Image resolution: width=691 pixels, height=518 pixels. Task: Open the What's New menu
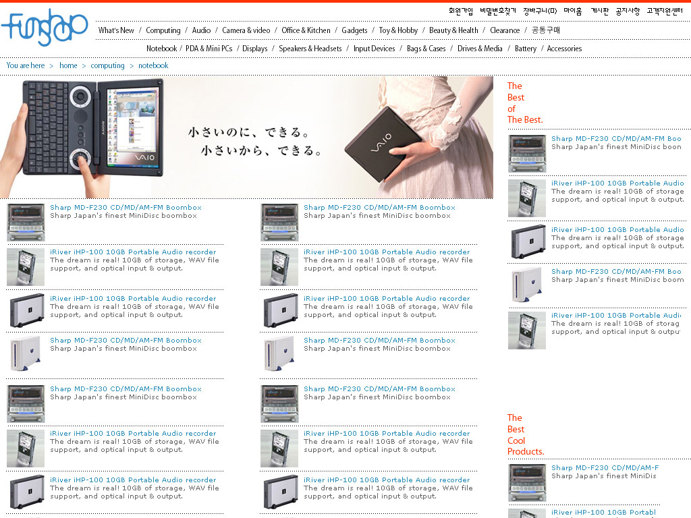(x=116, y=30)
